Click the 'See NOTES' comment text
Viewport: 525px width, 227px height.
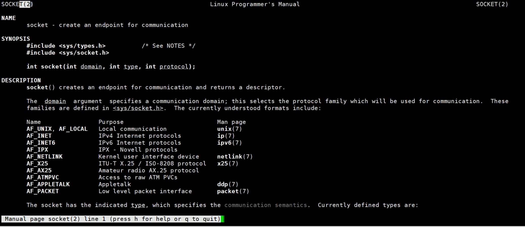pos(168,46)
